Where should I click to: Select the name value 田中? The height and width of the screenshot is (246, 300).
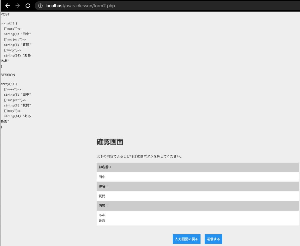click(x=102, y=177)
